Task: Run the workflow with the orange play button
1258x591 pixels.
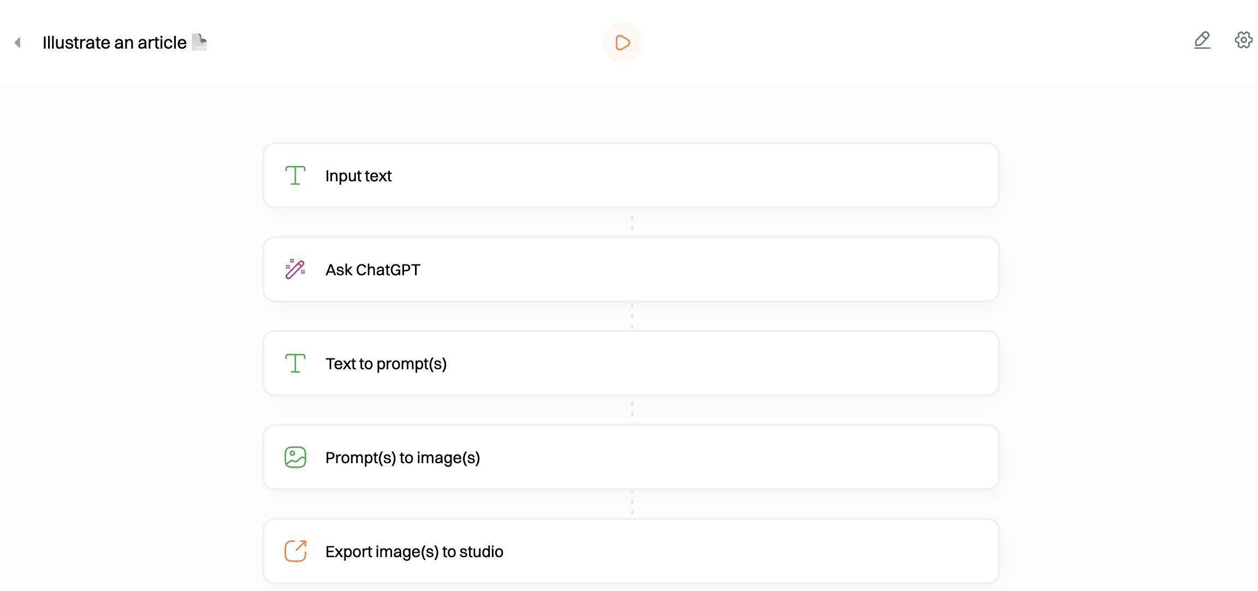Action: 622,43
